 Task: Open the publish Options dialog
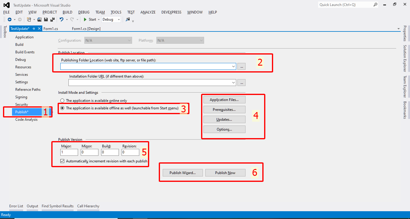pyautogui.click(x=224, y=129)
